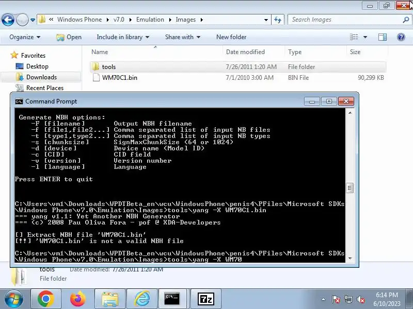
Task: Open 7-Zip from the taskbar
Action: pos(206,299)
